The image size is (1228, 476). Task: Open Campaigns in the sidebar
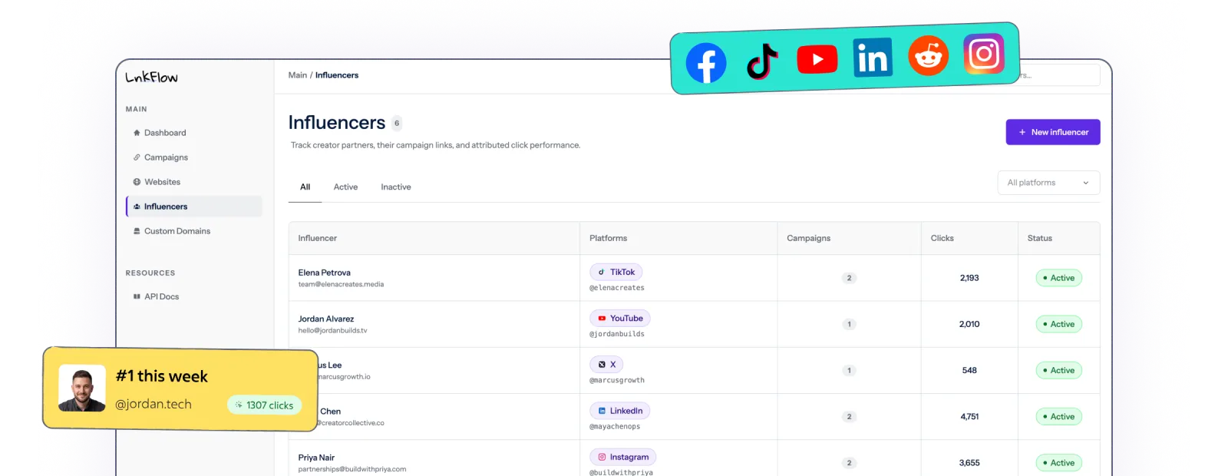[194, 157]
